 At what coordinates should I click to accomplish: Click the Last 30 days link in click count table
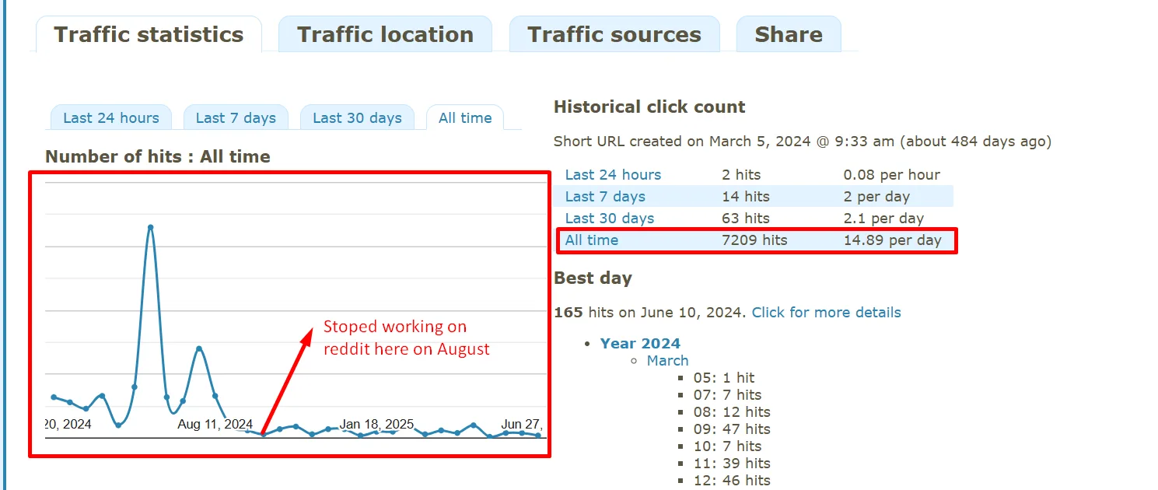click(x=610, y=219)
